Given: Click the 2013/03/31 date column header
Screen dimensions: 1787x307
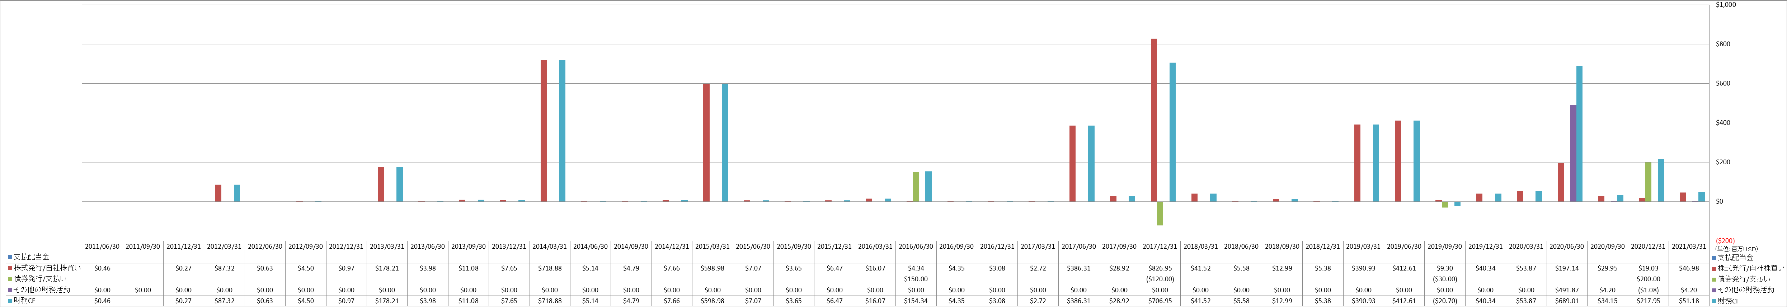Looking at the screenshot, I should 387,247.
